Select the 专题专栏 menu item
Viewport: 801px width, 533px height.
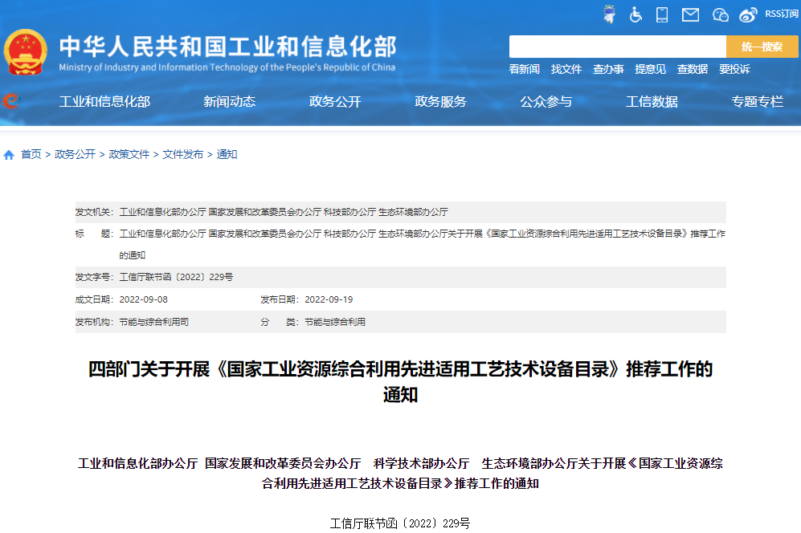pos(758,102)
